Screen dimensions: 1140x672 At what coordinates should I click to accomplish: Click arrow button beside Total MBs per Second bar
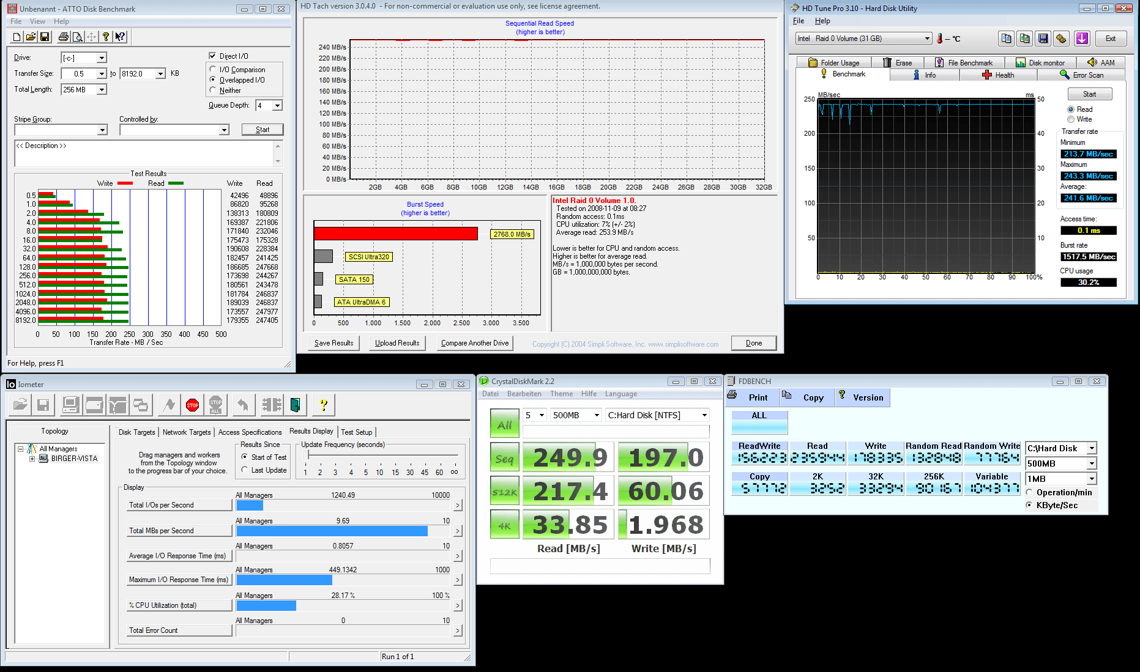tap(458, 531)
